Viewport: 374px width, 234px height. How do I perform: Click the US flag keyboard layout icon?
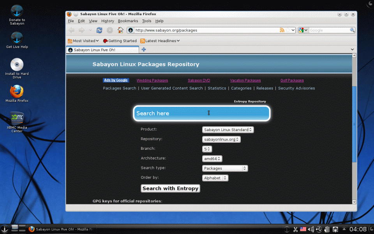point(303,229)
